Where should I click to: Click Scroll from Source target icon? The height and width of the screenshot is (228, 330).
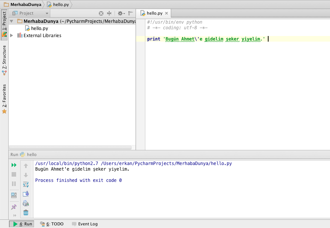coord(101,13)
